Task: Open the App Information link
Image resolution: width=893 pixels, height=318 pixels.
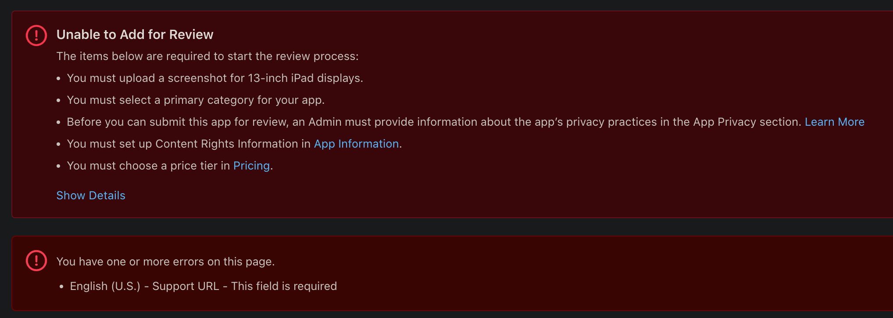Action: click(356, 144)
